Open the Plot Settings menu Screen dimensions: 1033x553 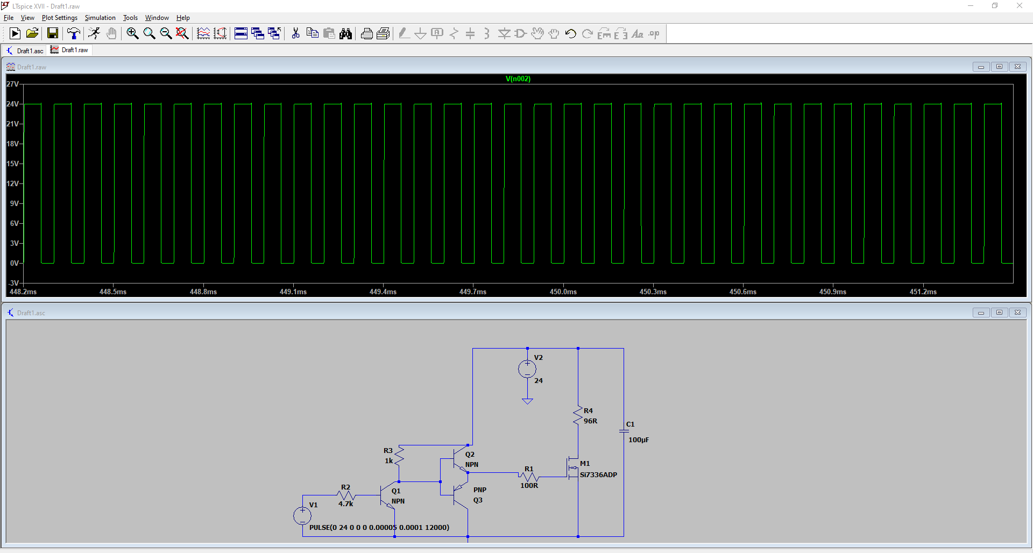(60, 18)
